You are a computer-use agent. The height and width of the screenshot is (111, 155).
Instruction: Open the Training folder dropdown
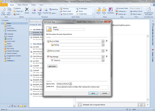(x=103, y=45)
